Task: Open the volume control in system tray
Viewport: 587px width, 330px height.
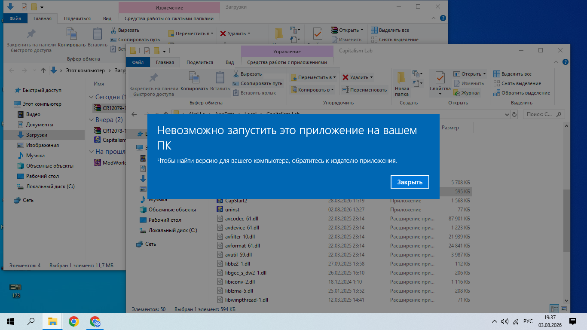Action: pyautogui.click(x=505, y=321)
